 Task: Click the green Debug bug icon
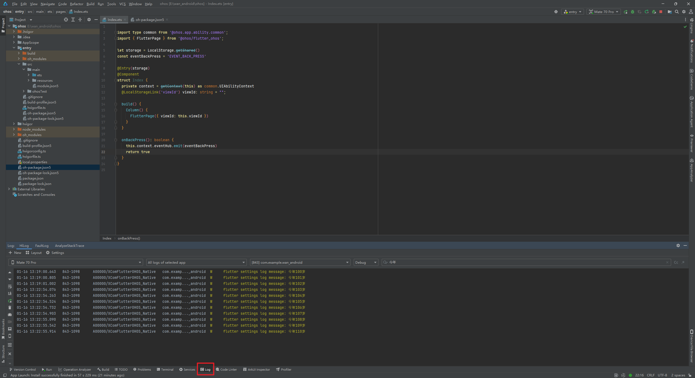click(x=633, y=12)
